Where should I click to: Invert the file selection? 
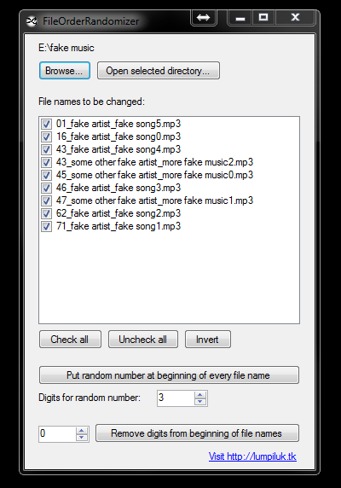point(208,340)
